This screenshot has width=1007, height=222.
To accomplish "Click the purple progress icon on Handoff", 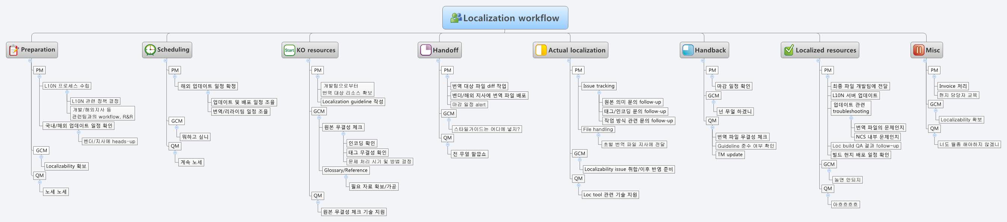I will click(x=426, y=50).
